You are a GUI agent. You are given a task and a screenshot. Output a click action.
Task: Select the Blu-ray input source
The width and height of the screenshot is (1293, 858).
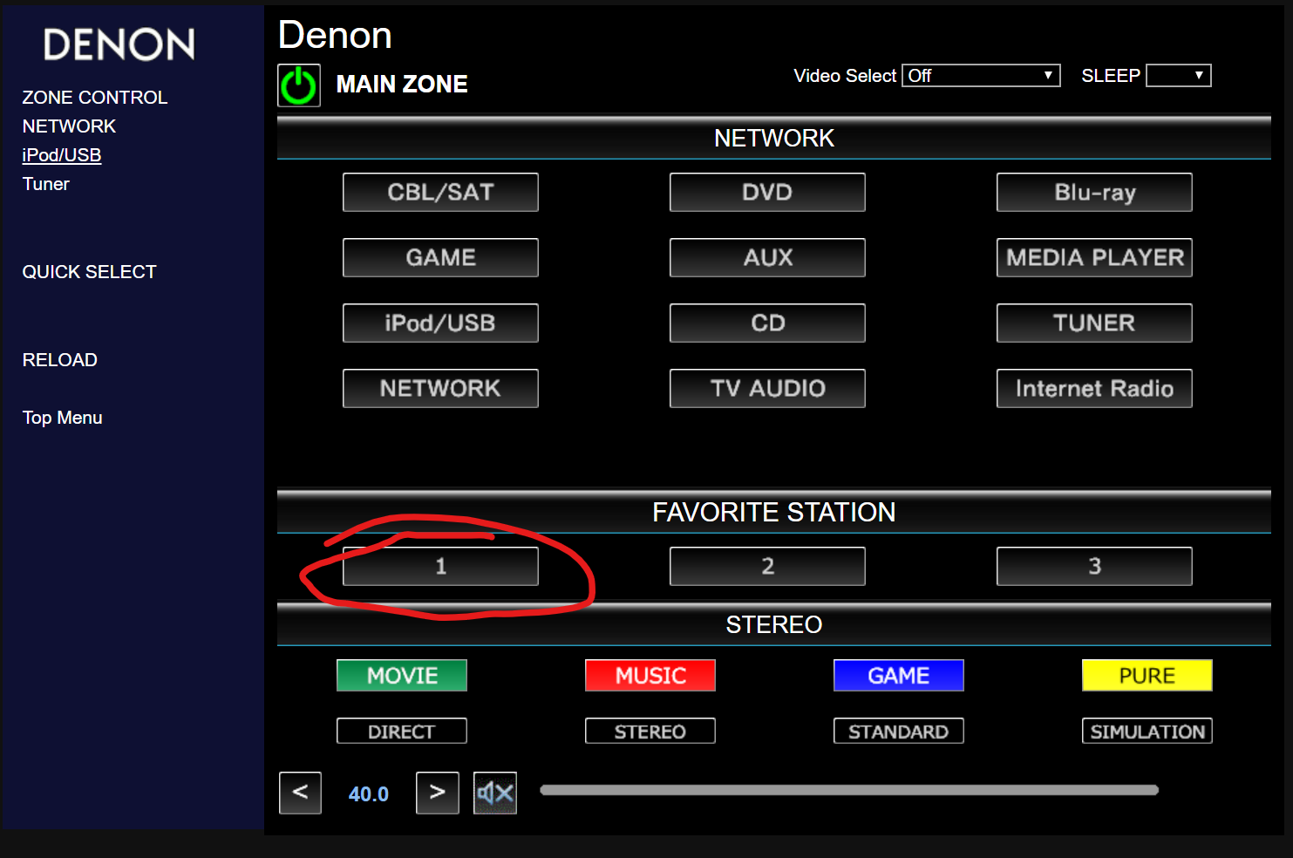pyautogui.click(x=1094, y=192)
